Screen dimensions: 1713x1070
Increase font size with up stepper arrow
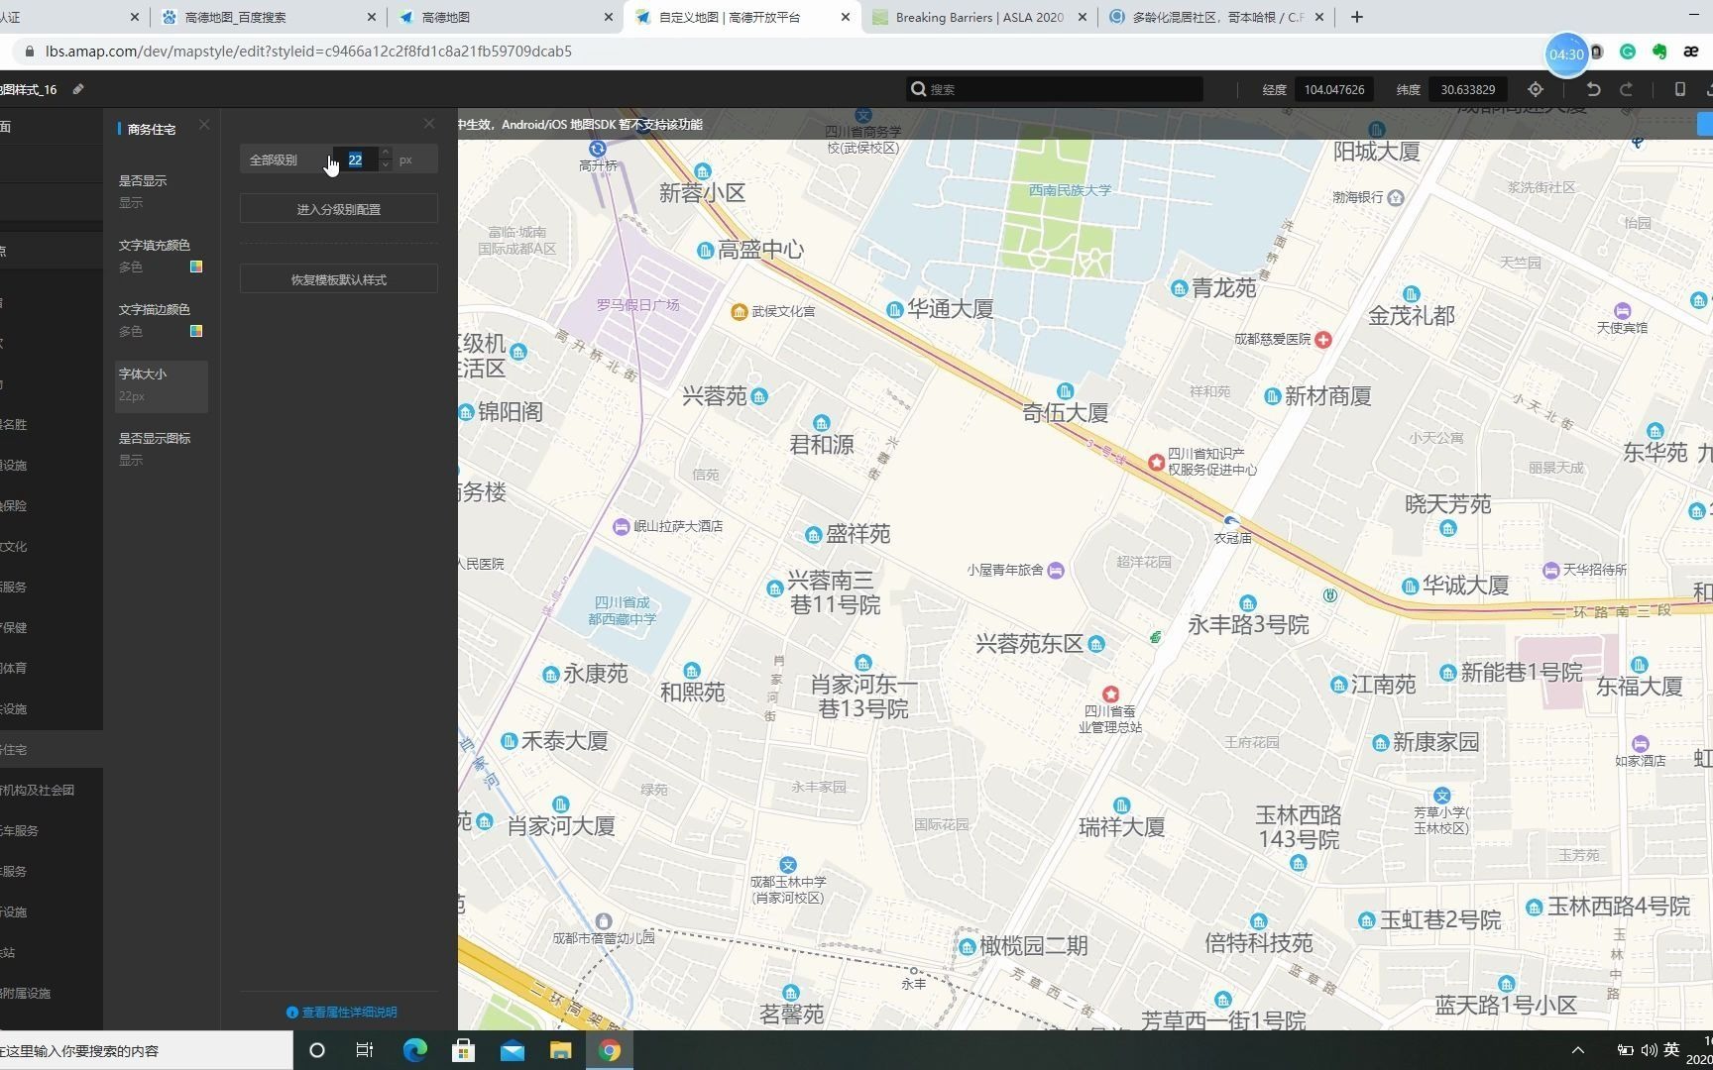tap(386, 154)
